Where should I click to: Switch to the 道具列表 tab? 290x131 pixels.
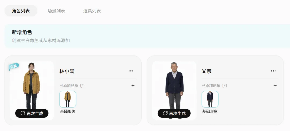coord(92,11)
